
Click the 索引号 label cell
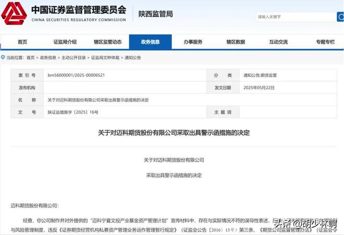(x=27, y=75)
